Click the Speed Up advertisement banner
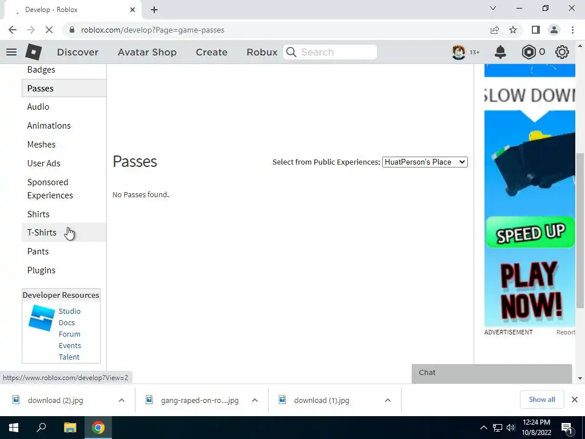 click(x=530, y=232)
